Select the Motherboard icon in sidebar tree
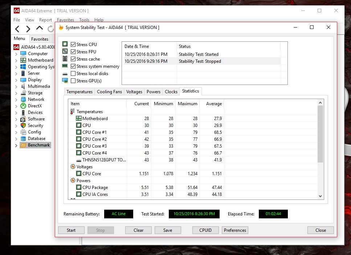The height and width of the screenshot is (255, 351). click(23, 60)
